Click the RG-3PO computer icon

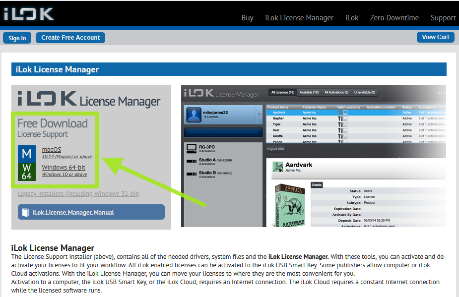[192, 149]
